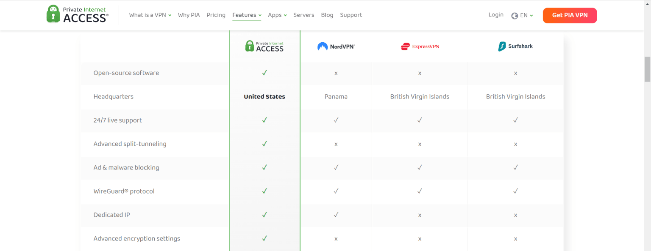Click Surfshark's x for Open-source software

click(x=515, y=73)
